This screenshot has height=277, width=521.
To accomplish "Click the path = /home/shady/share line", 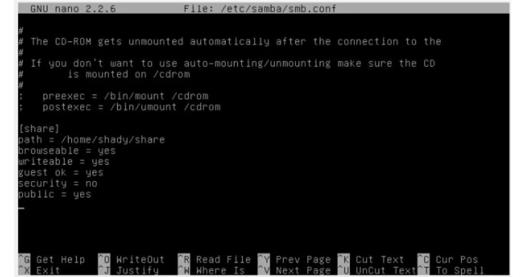I will (x=92, y=139).
